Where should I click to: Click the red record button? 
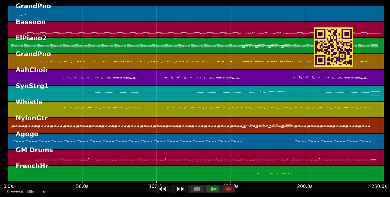pyautogui.click(x=229, y=189)
